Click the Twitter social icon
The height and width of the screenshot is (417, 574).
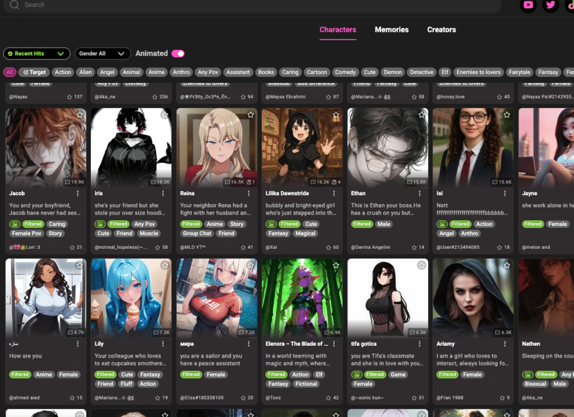coord(550,5)
